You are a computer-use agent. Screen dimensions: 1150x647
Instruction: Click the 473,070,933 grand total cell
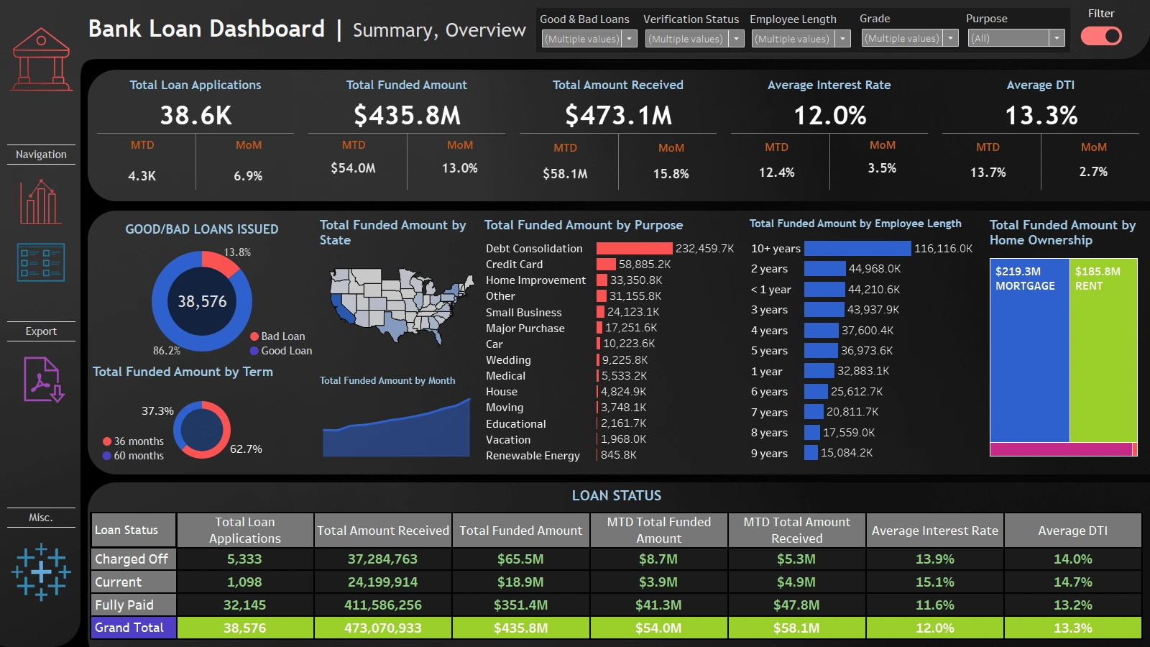click(x=383, y=628)
